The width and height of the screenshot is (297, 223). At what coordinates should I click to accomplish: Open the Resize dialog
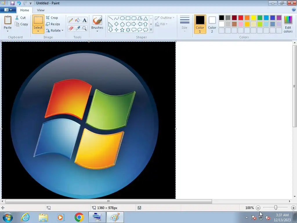pos(53,24)
